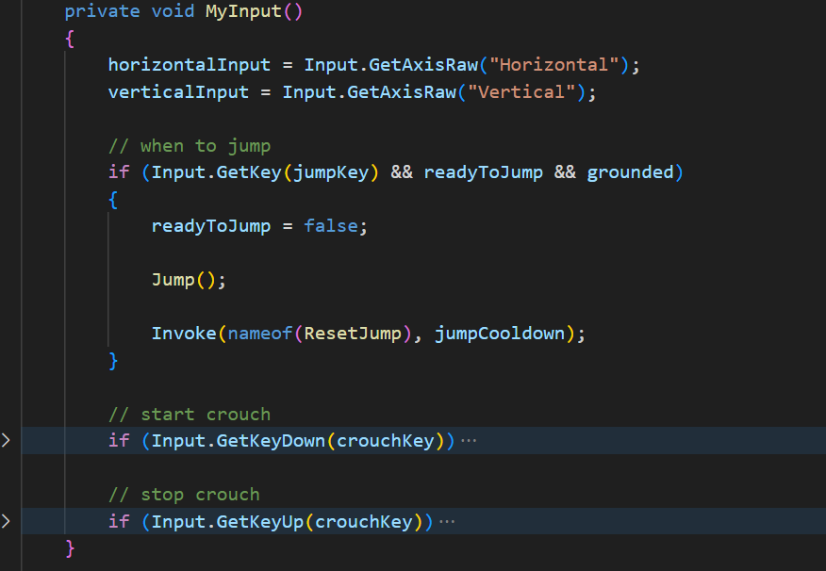The width and height of the screenshot is (826, 571).
Task: Select ResetJump inside the nameof expression
Action: click(x=353, y=333)
